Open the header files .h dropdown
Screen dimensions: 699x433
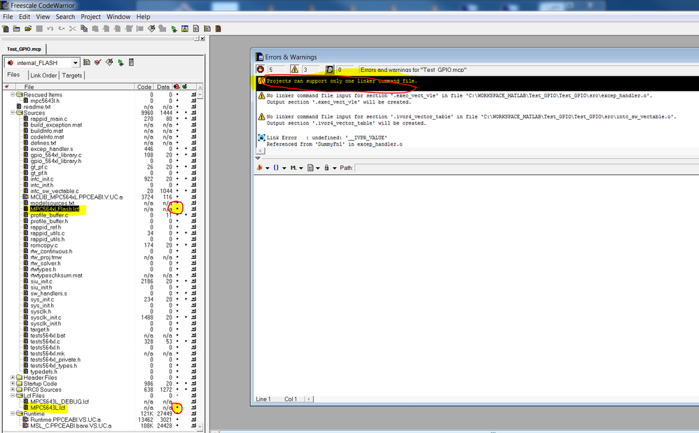(x=263, y=168)
